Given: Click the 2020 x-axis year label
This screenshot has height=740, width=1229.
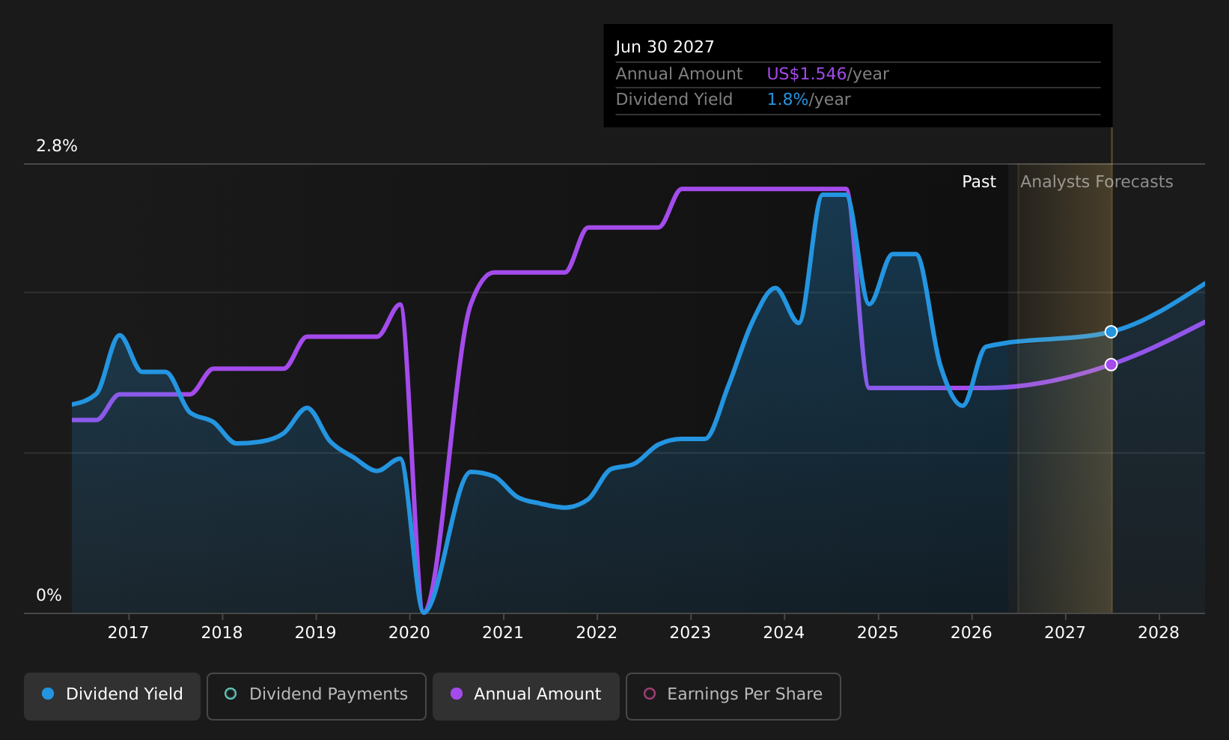Looking at the screenshot, I should click(409, 633).
